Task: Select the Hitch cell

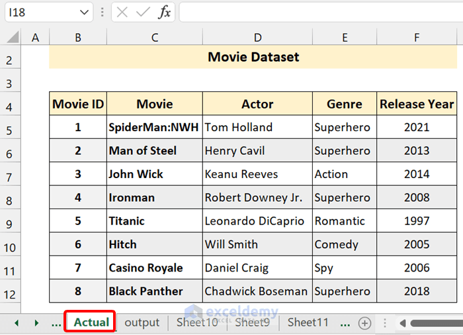Action: pos(155,244)
